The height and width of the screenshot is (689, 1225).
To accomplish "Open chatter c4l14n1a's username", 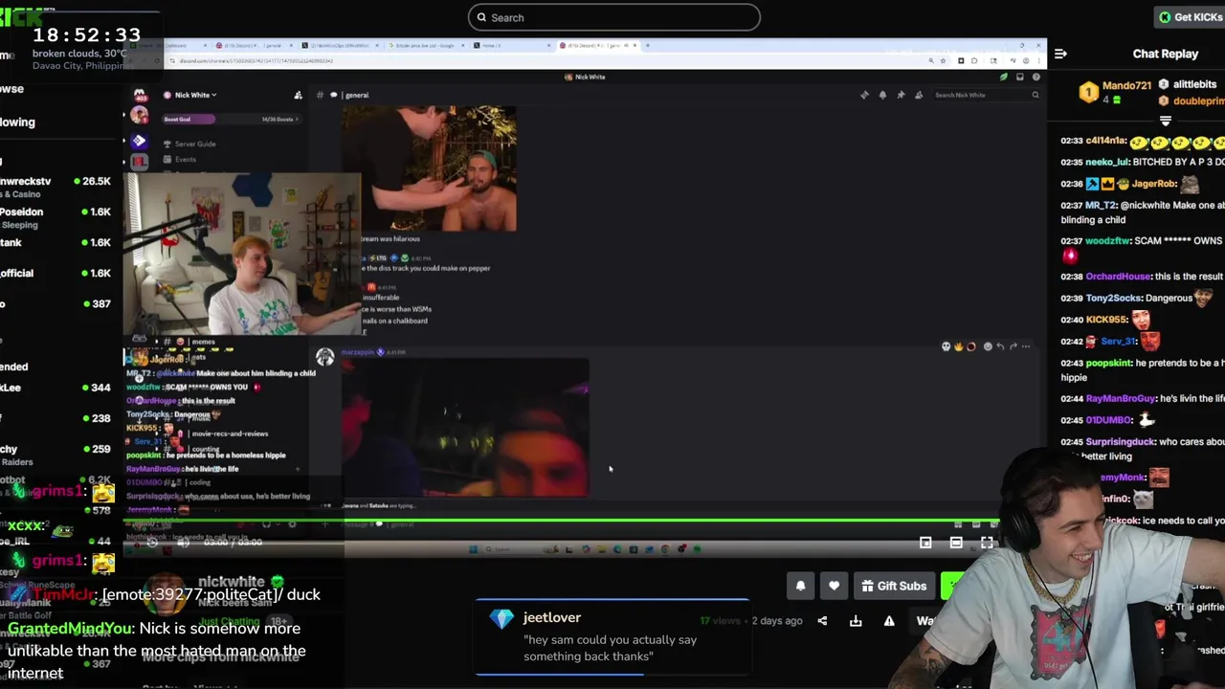I will point(1105,141).
